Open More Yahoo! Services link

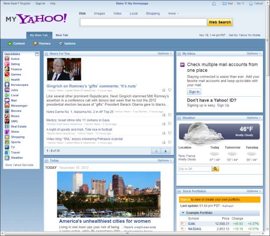[x=19, y=165]
